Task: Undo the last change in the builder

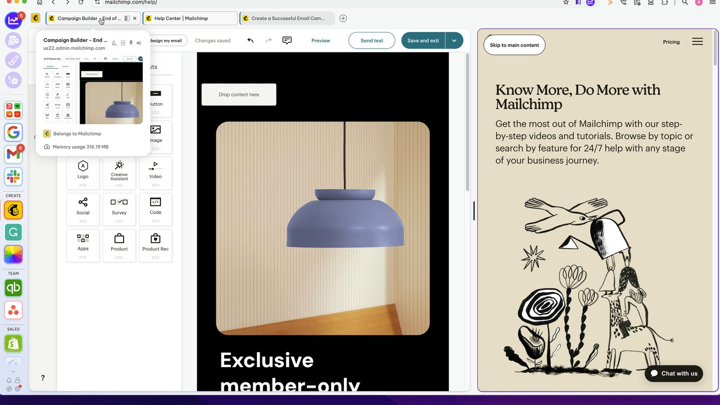Action: [x=251, y=40]
